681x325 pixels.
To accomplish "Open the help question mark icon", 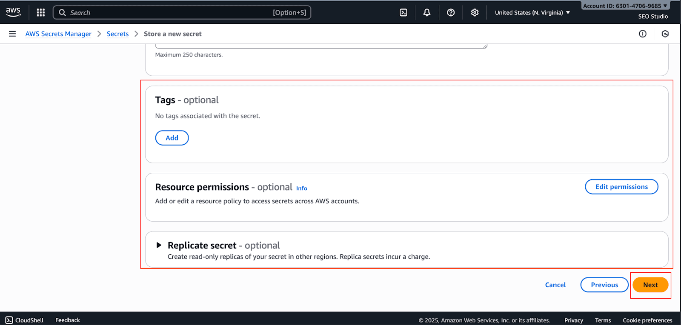I will (x=451, y=12).
